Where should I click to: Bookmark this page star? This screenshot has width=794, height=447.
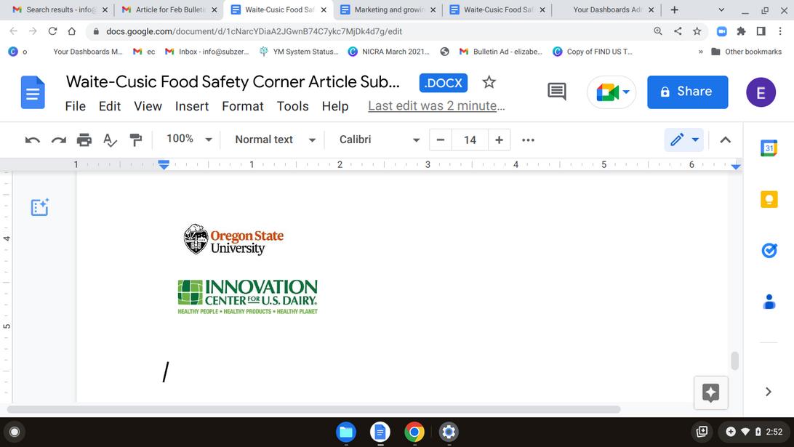tap(697, 31)
